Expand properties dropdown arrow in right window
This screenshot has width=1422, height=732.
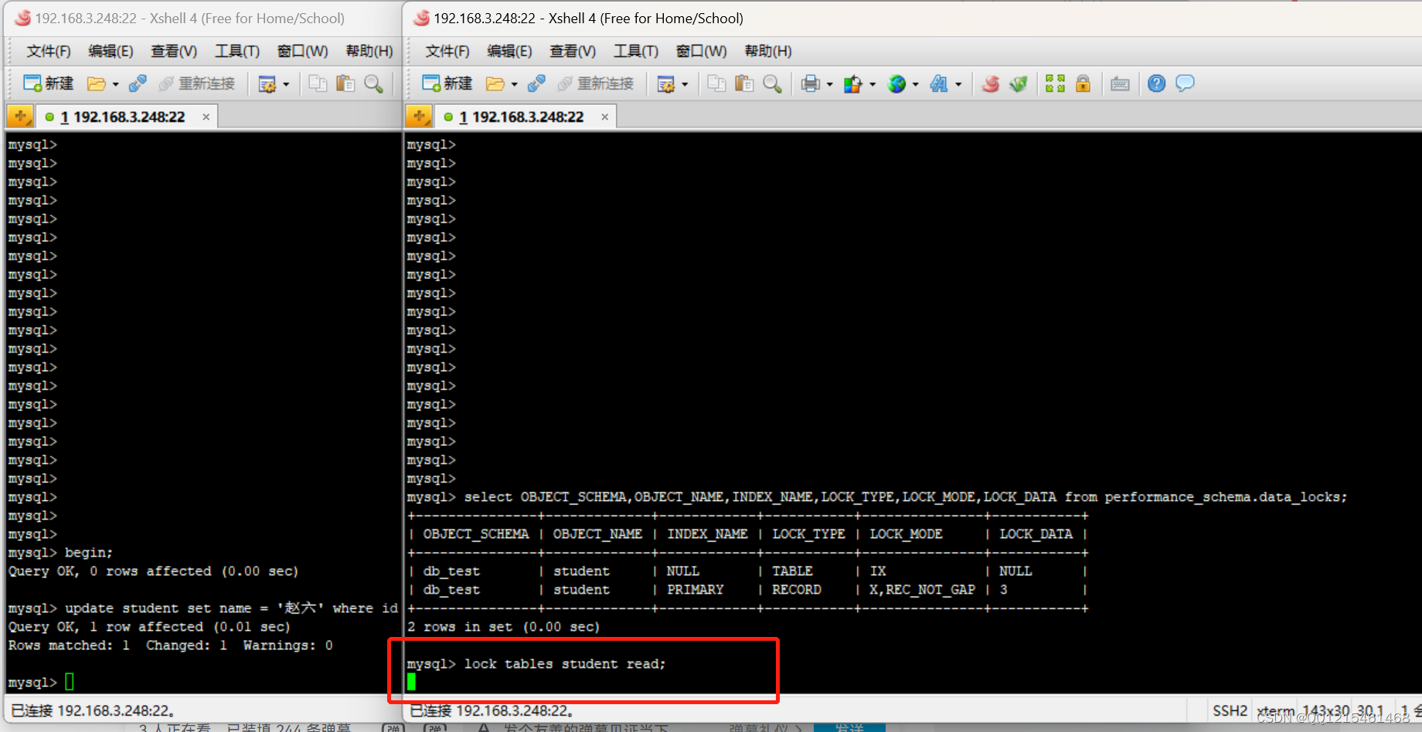685,84
